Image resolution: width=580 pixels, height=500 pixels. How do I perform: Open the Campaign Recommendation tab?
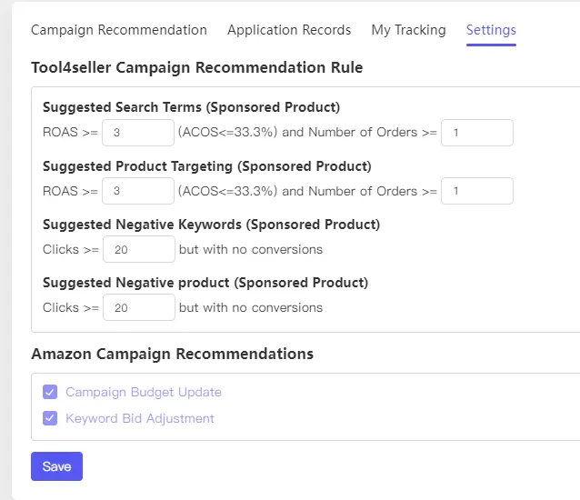click(x=119, y=30)
